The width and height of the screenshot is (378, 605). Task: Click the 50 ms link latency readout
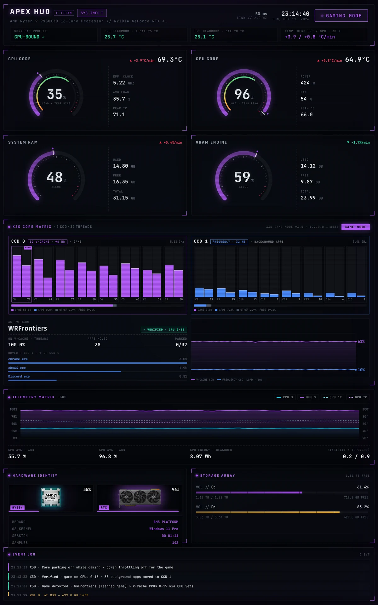point(261,14)
